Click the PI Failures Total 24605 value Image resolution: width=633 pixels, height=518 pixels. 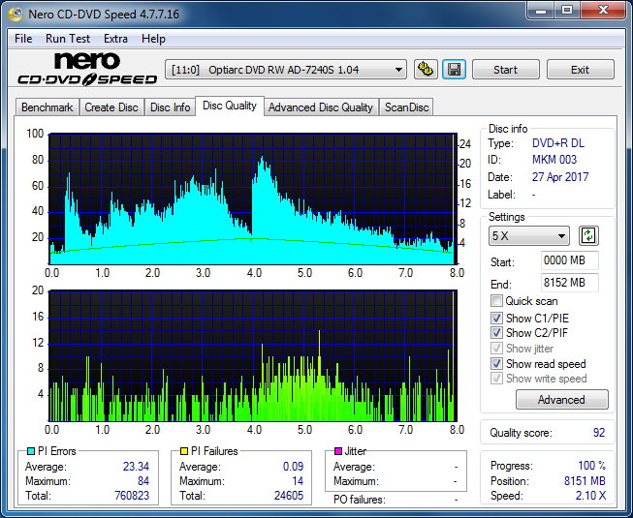pos(289,496)
